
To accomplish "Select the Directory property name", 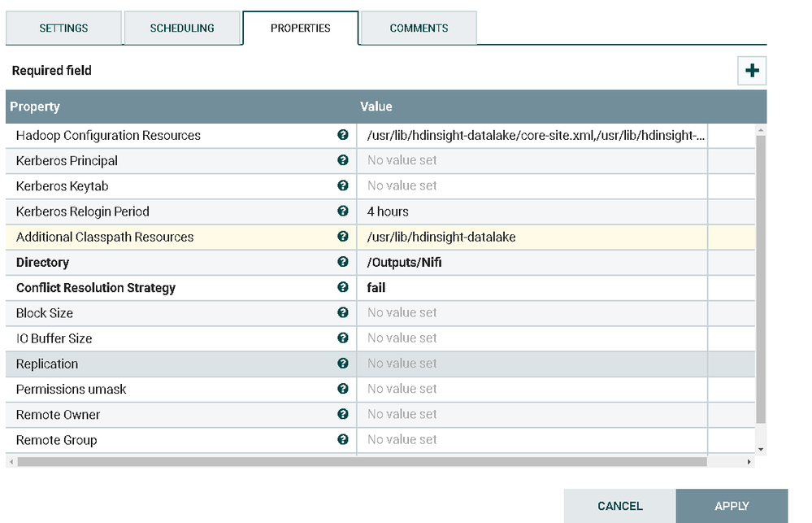I will tap(42, 262).
